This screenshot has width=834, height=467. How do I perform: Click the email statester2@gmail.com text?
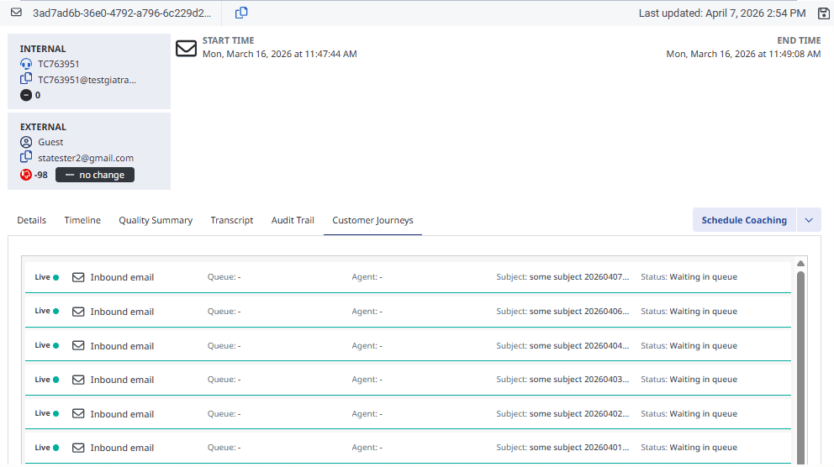coord(86,158)
